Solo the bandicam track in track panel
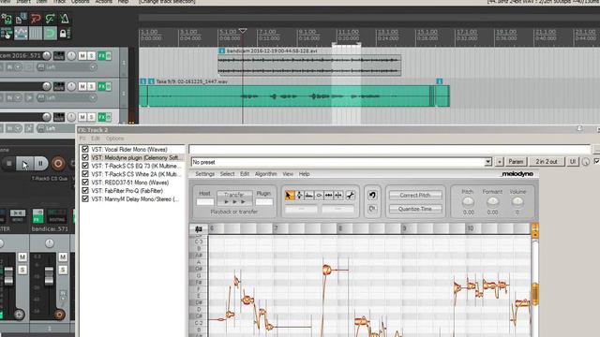The height and width of the screenshot is (337, 600). click(x=92, y=56)
